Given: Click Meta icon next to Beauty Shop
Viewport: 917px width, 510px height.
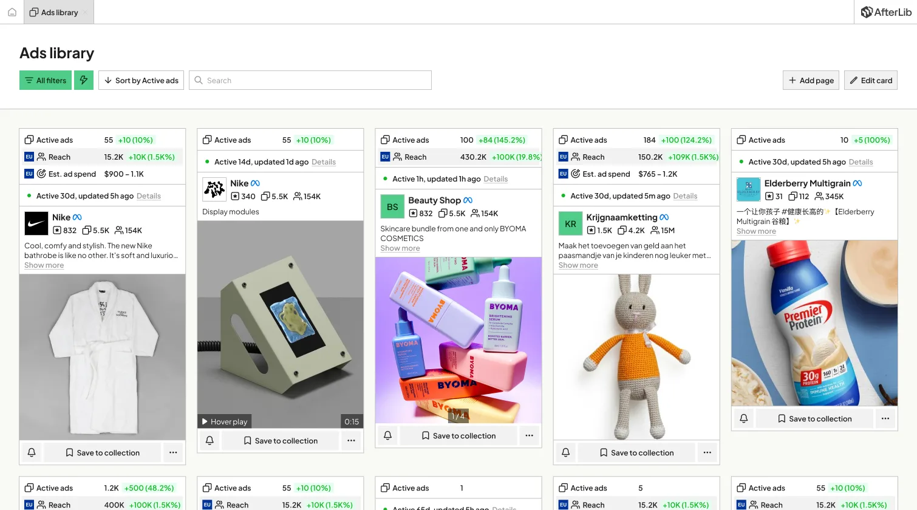Looking at the screenshot, I should (x=468, y=200).
